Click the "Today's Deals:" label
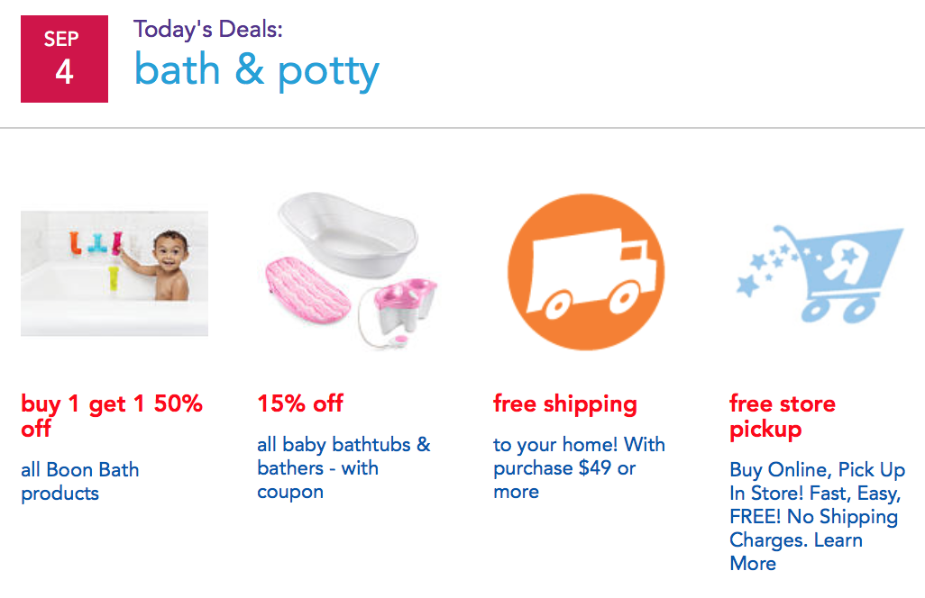925x598 pixels. point(208,30)
